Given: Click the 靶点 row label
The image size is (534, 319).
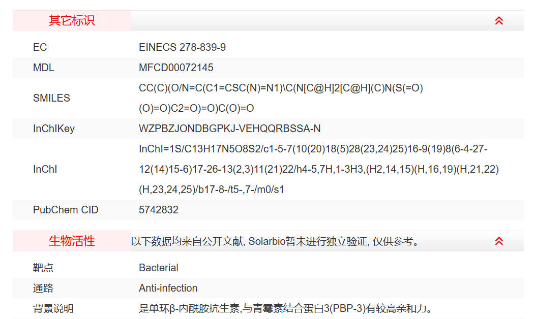Looking at the screenshot, I should pos(43,268).
